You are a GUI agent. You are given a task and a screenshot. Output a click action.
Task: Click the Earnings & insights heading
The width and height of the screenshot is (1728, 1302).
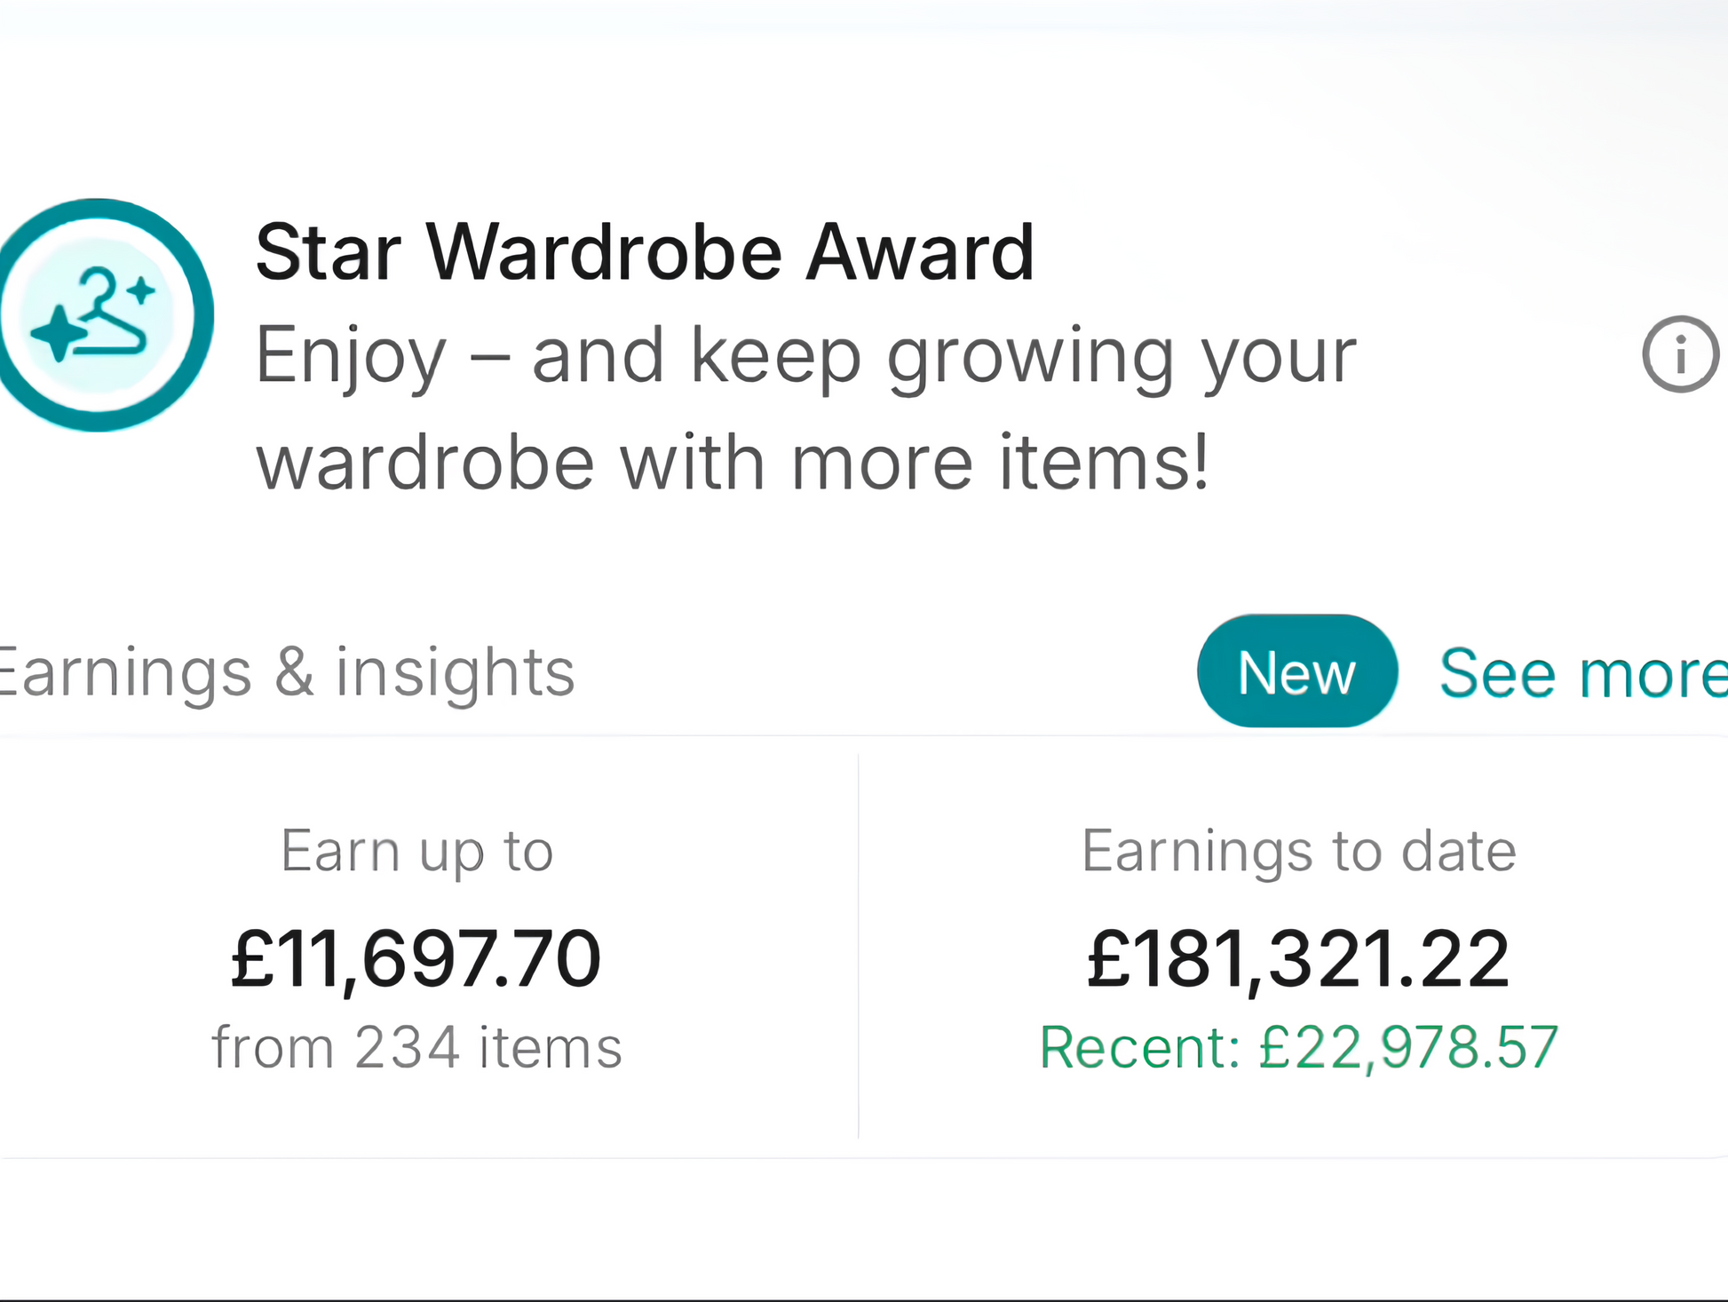286,672
